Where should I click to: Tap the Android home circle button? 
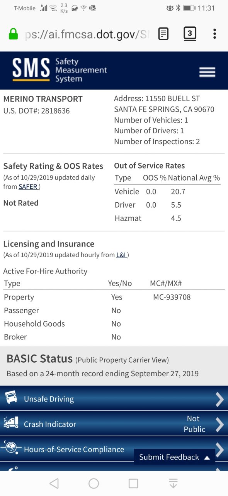(x=94, y=483)
